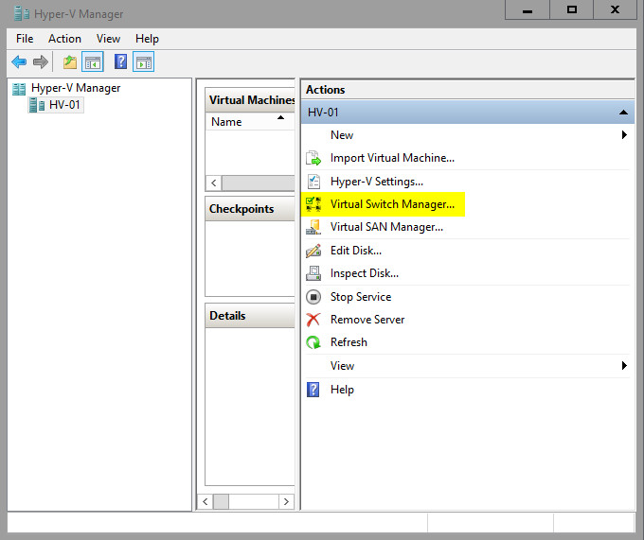Open the View menu in menu bar

(x=108, y=39)
